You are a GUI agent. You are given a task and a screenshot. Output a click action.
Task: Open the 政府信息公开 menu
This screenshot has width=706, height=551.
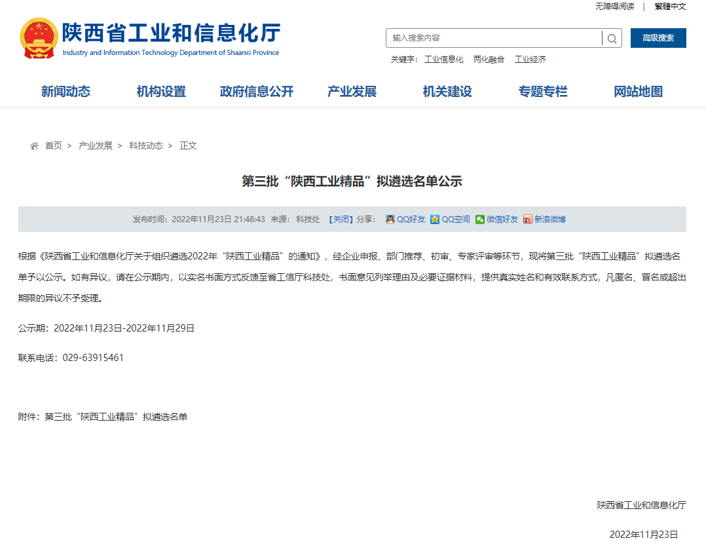pyautogui.click(x=257, y=92)
